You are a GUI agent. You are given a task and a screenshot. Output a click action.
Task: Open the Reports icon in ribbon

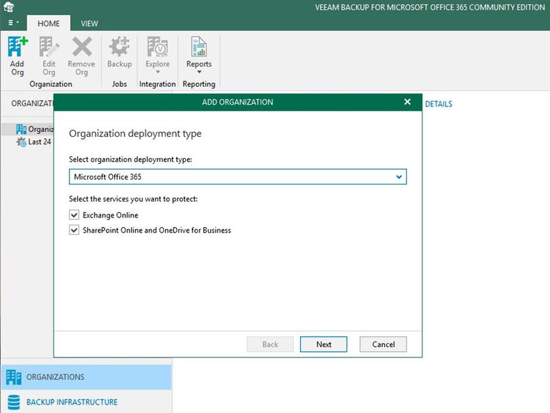click(x=199, y=47)
